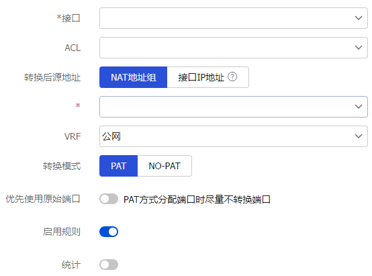Switch to the 接口IP地址 option
The width and height of the screenshot is (372, 276).
click(208, 77)
